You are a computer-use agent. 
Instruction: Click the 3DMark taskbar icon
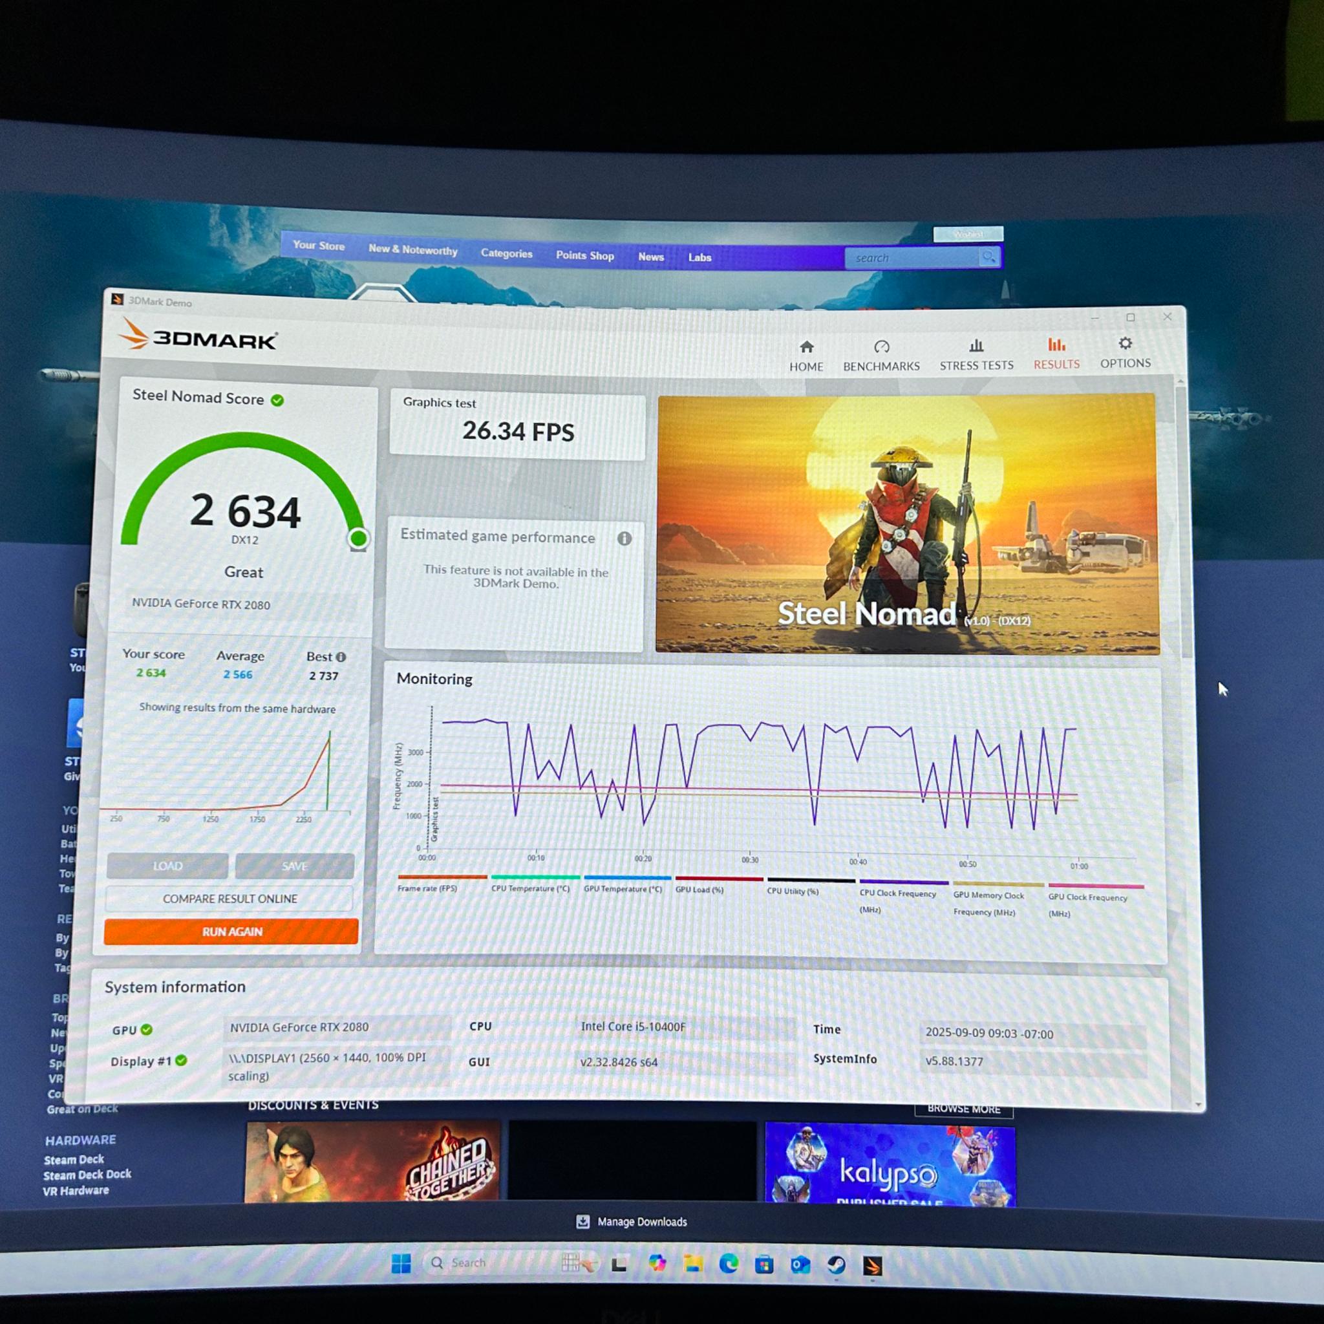871,1266
